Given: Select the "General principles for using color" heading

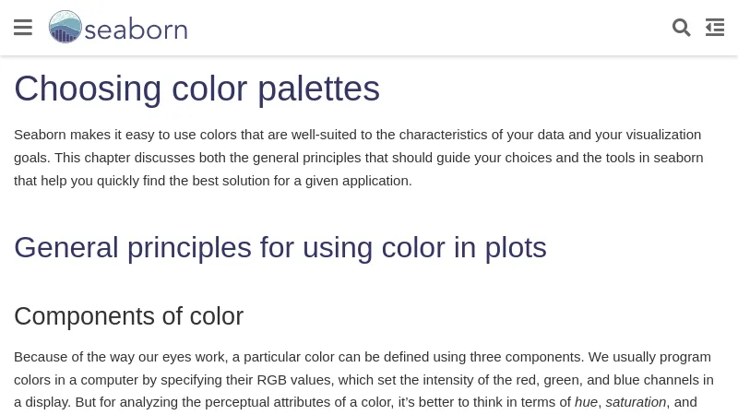Looking at the screenshot, I should pyautogui.click(x=280, y=247).
